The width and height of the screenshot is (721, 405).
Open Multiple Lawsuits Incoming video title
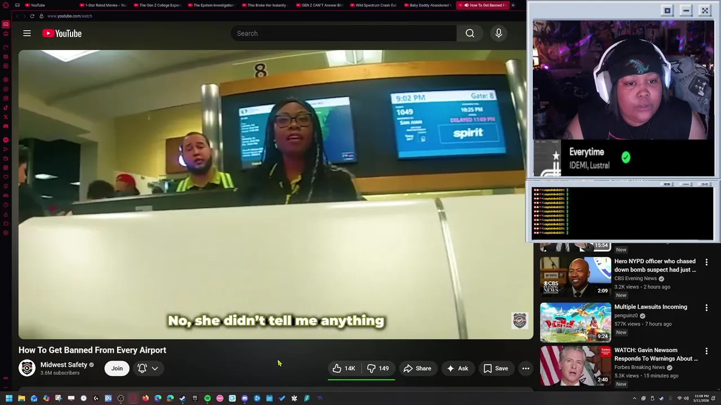tap(651, 307)
